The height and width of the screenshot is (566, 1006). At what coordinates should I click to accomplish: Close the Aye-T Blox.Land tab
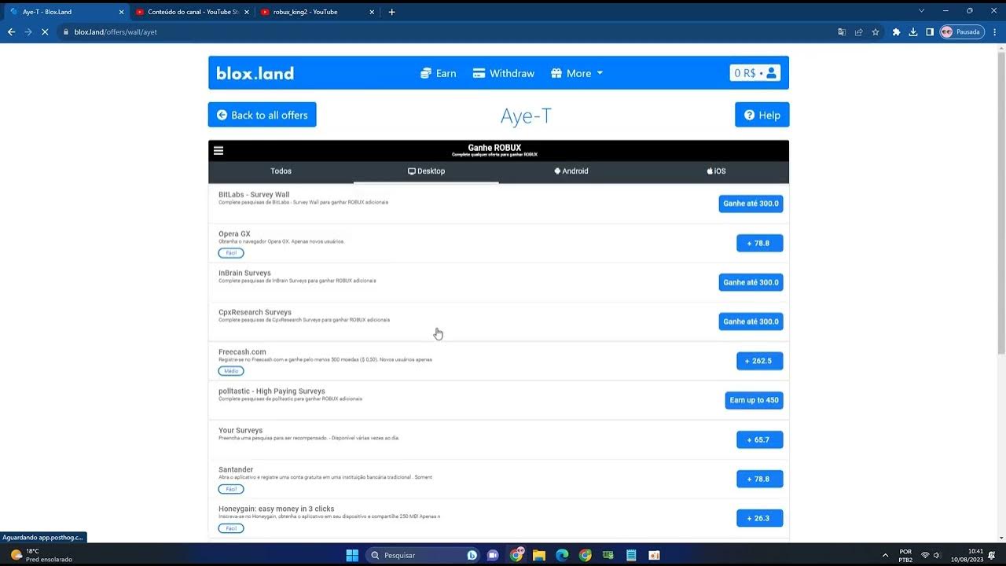[x=121, y=12]
